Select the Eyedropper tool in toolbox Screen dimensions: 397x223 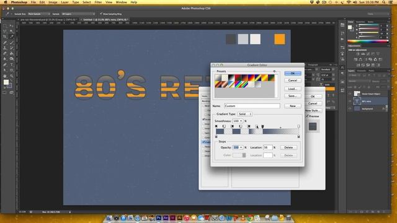pos(11,37)
